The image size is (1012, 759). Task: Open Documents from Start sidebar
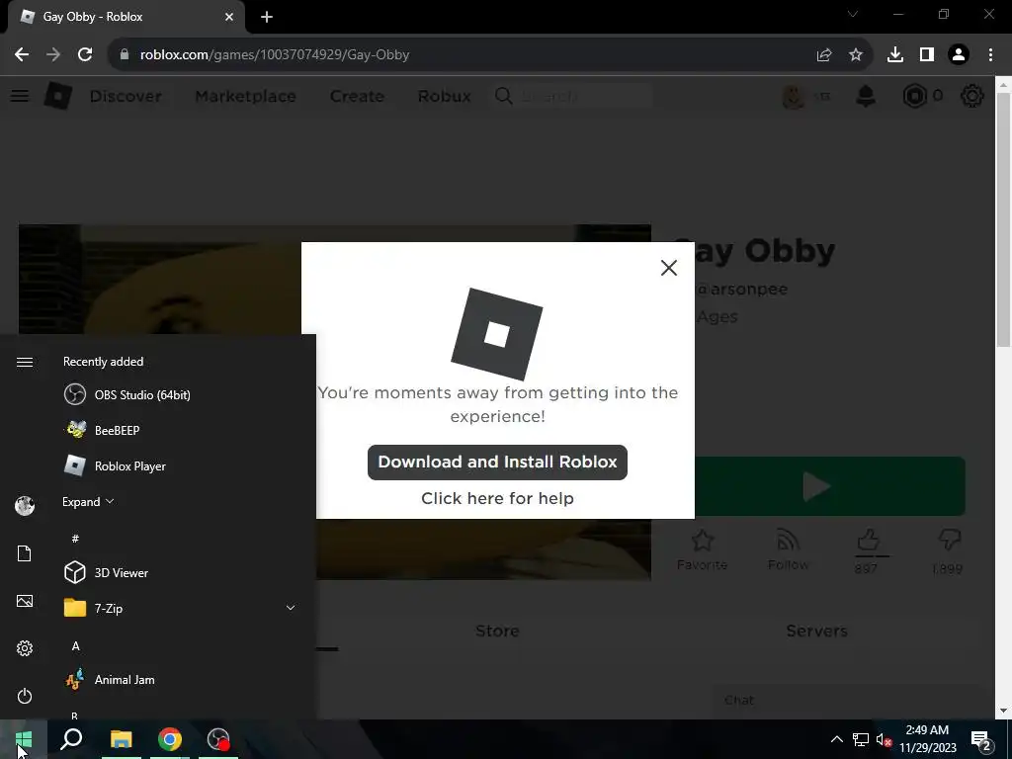25,553
